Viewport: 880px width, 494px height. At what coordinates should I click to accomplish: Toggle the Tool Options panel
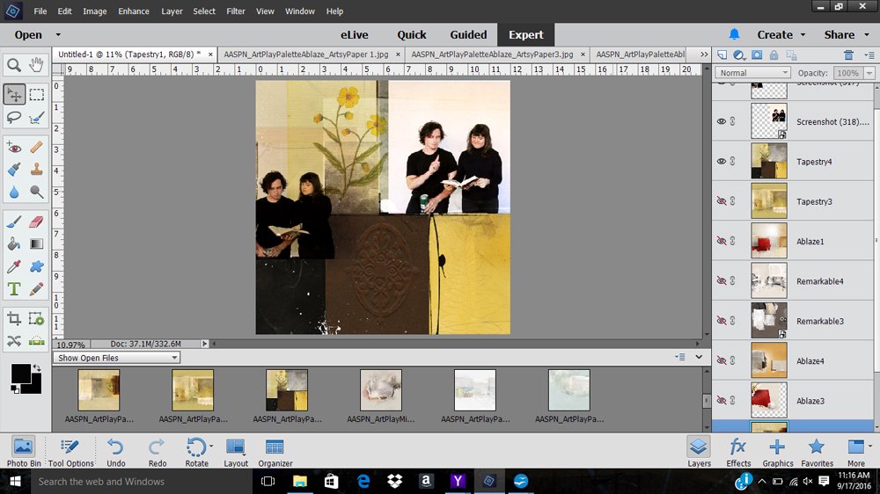coord(70,452)
